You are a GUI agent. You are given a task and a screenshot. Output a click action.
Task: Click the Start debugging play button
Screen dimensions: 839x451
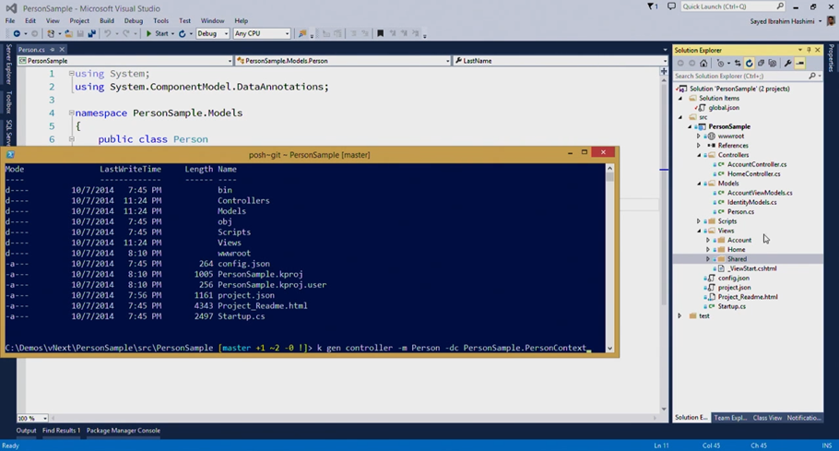[148, 34]
